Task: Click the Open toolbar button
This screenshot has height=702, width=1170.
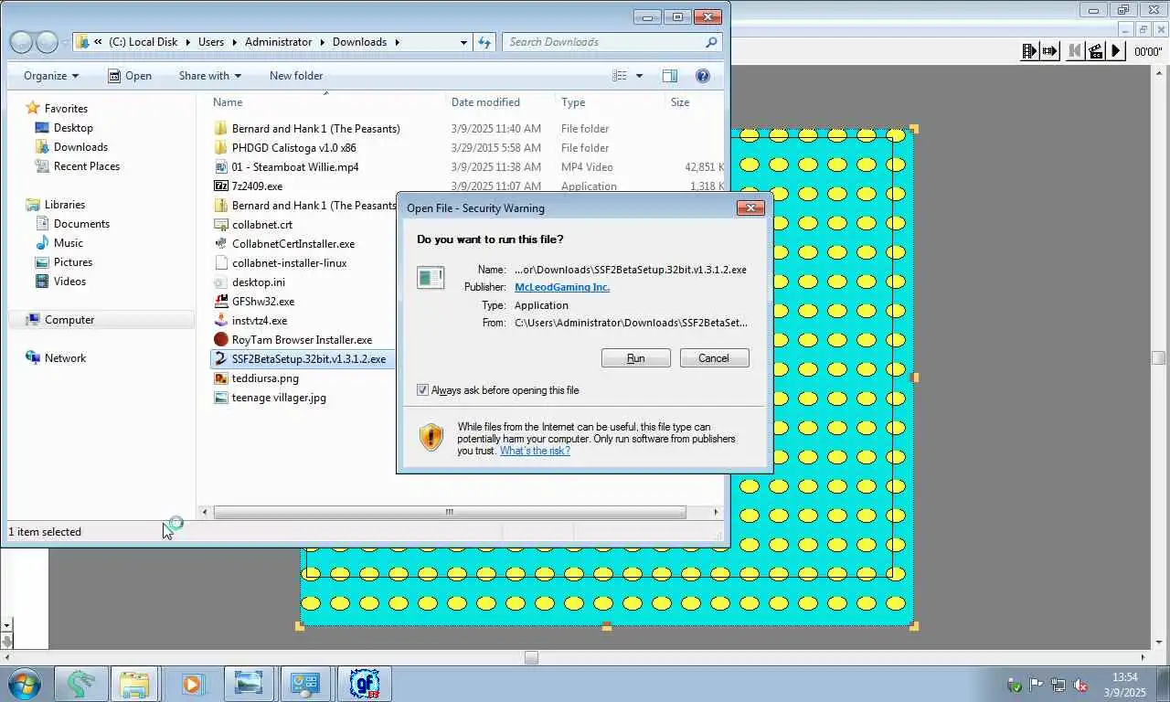Action: (x=130, y=76)
